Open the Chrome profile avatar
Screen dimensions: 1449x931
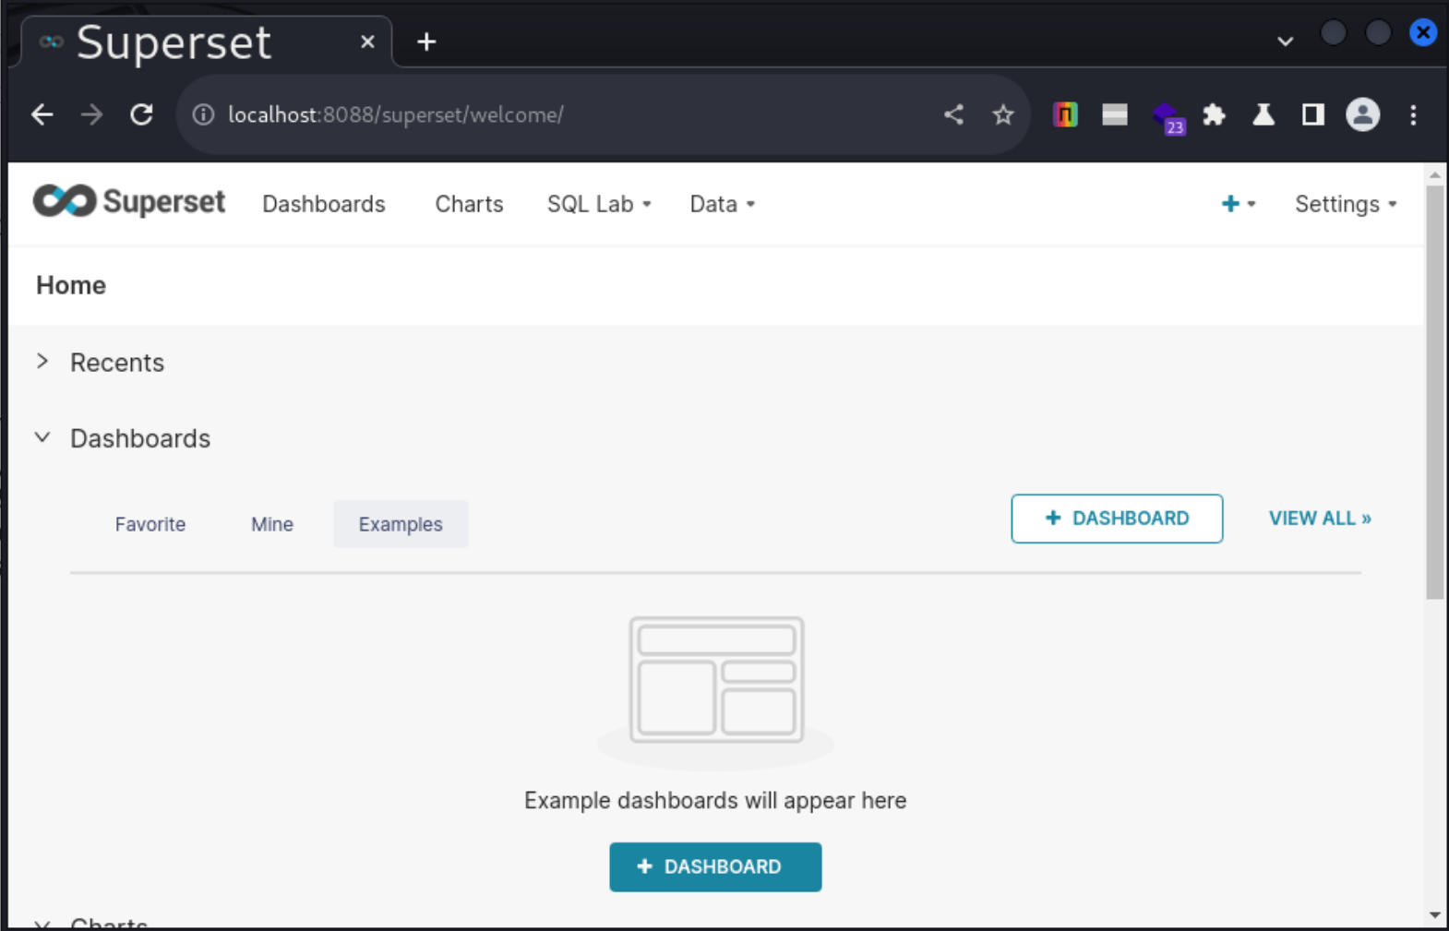[x=1362, y=114]
